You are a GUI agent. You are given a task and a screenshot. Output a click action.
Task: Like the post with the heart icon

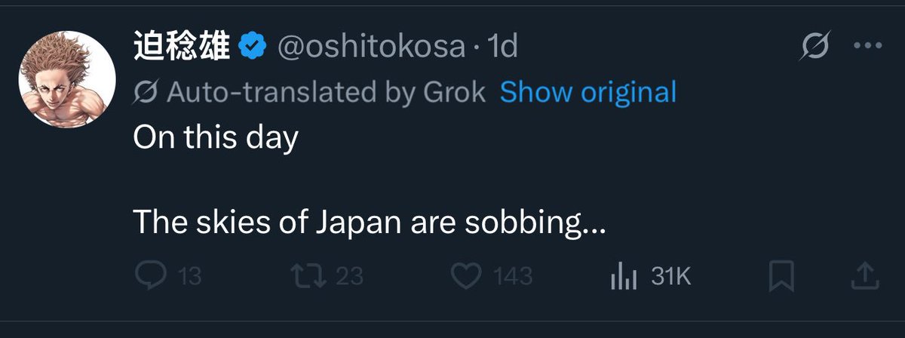[467, 276]
